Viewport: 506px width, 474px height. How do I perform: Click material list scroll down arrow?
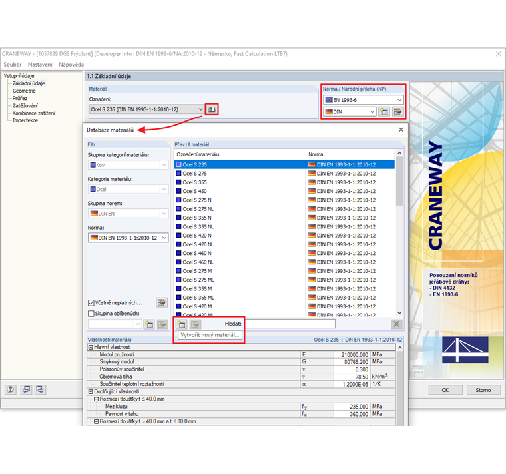click(x=399, y=313)
